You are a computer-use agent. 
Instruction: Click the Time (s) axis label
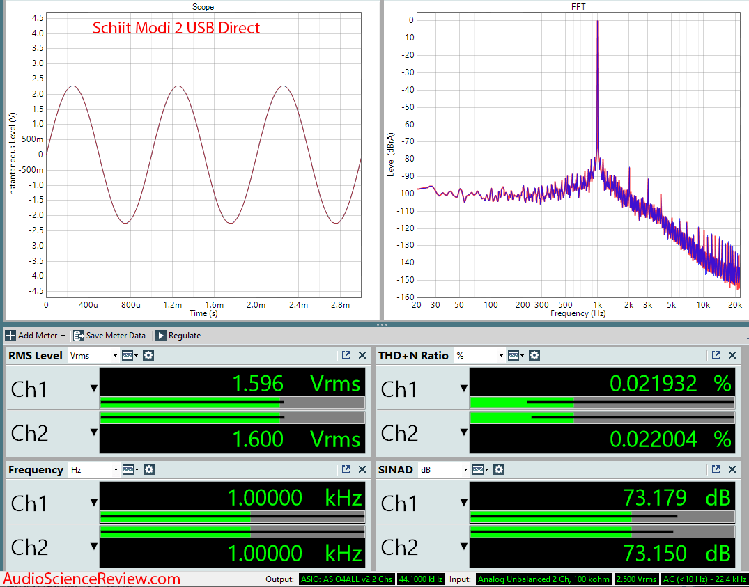click(204, 313)
